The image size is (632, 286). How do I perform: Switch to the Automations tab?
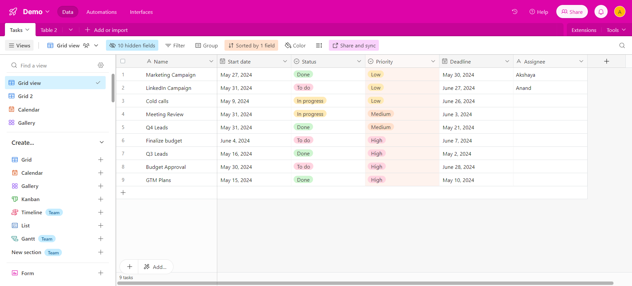coord(101,12)
